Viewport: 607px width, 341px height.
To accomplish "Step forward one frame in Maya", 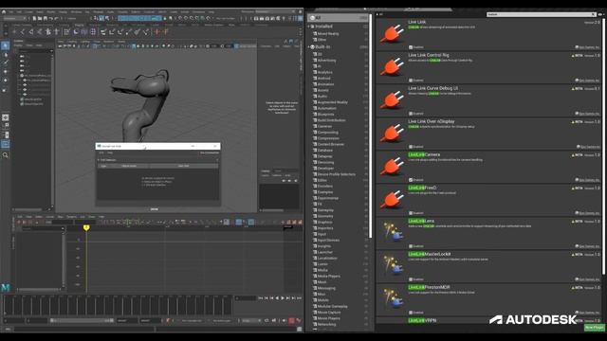I will tap(288, 298).
